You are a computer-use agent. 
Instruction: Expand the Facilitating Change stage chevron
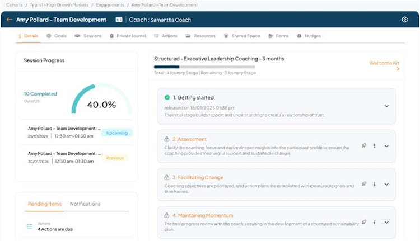tap(386, 184)
